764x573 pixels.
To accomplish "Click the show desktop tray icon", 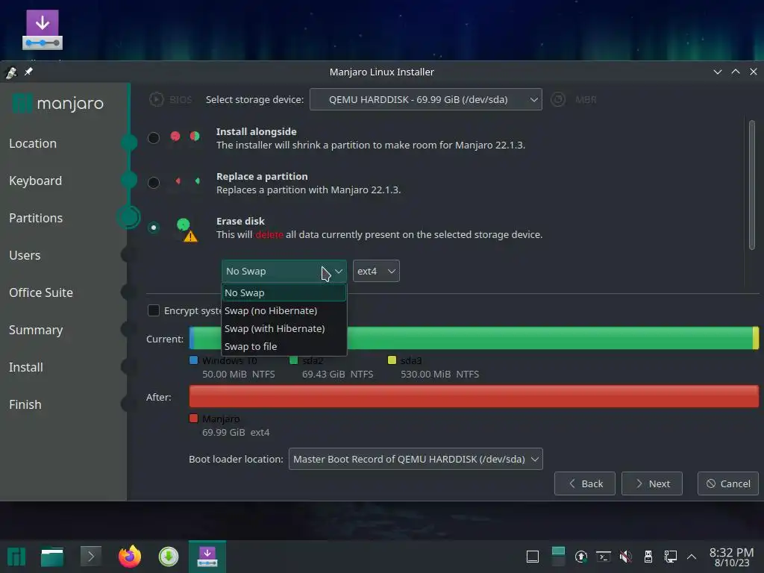I will click(533, 557).
